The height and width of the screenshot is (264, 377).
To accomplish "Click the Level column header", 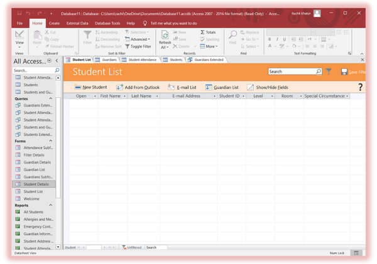I will coord(258,96).
